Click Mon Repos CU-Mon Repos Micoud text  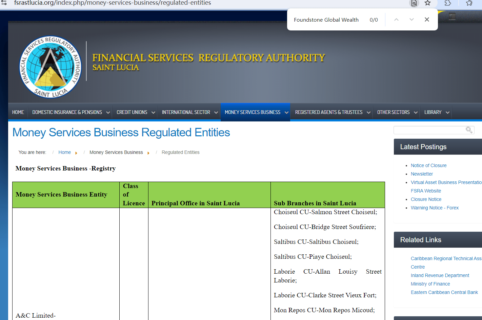click(x=324, y=310)
